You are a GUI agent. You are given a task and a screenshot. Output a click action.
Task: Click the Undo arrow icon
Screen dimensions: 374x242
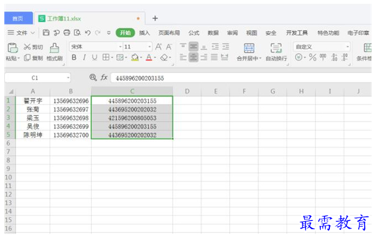click(x=88, y=32)
